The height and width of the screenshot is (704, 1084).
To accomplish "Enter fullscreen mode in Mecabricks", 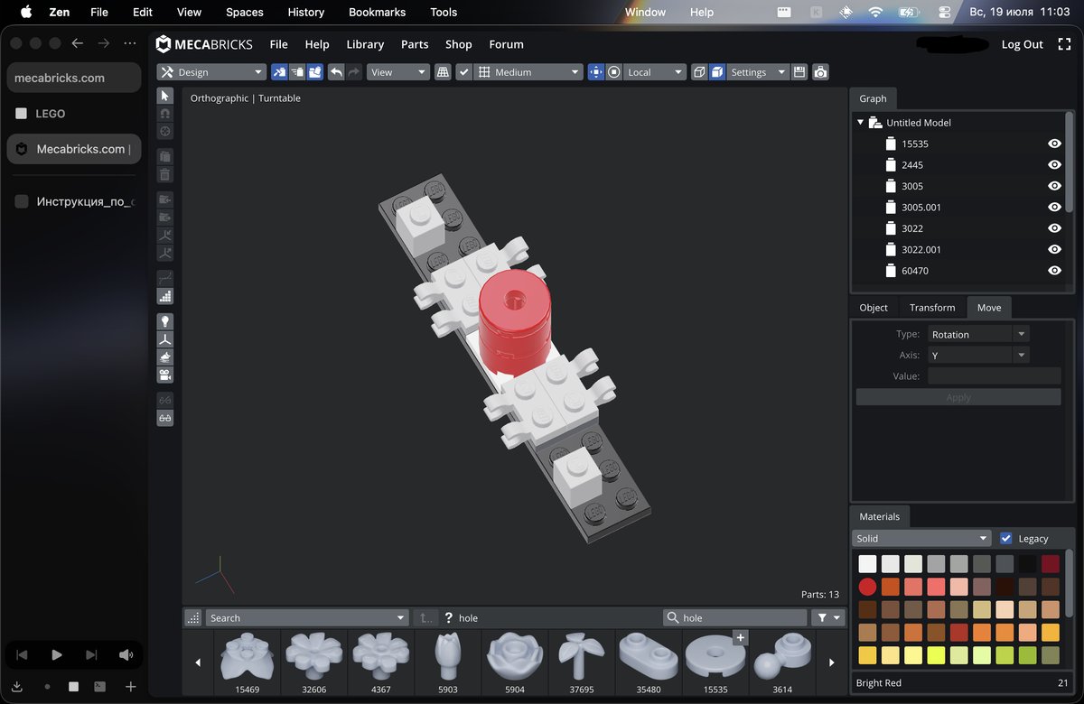I will pyautogui.click(x=1064, y=44).
